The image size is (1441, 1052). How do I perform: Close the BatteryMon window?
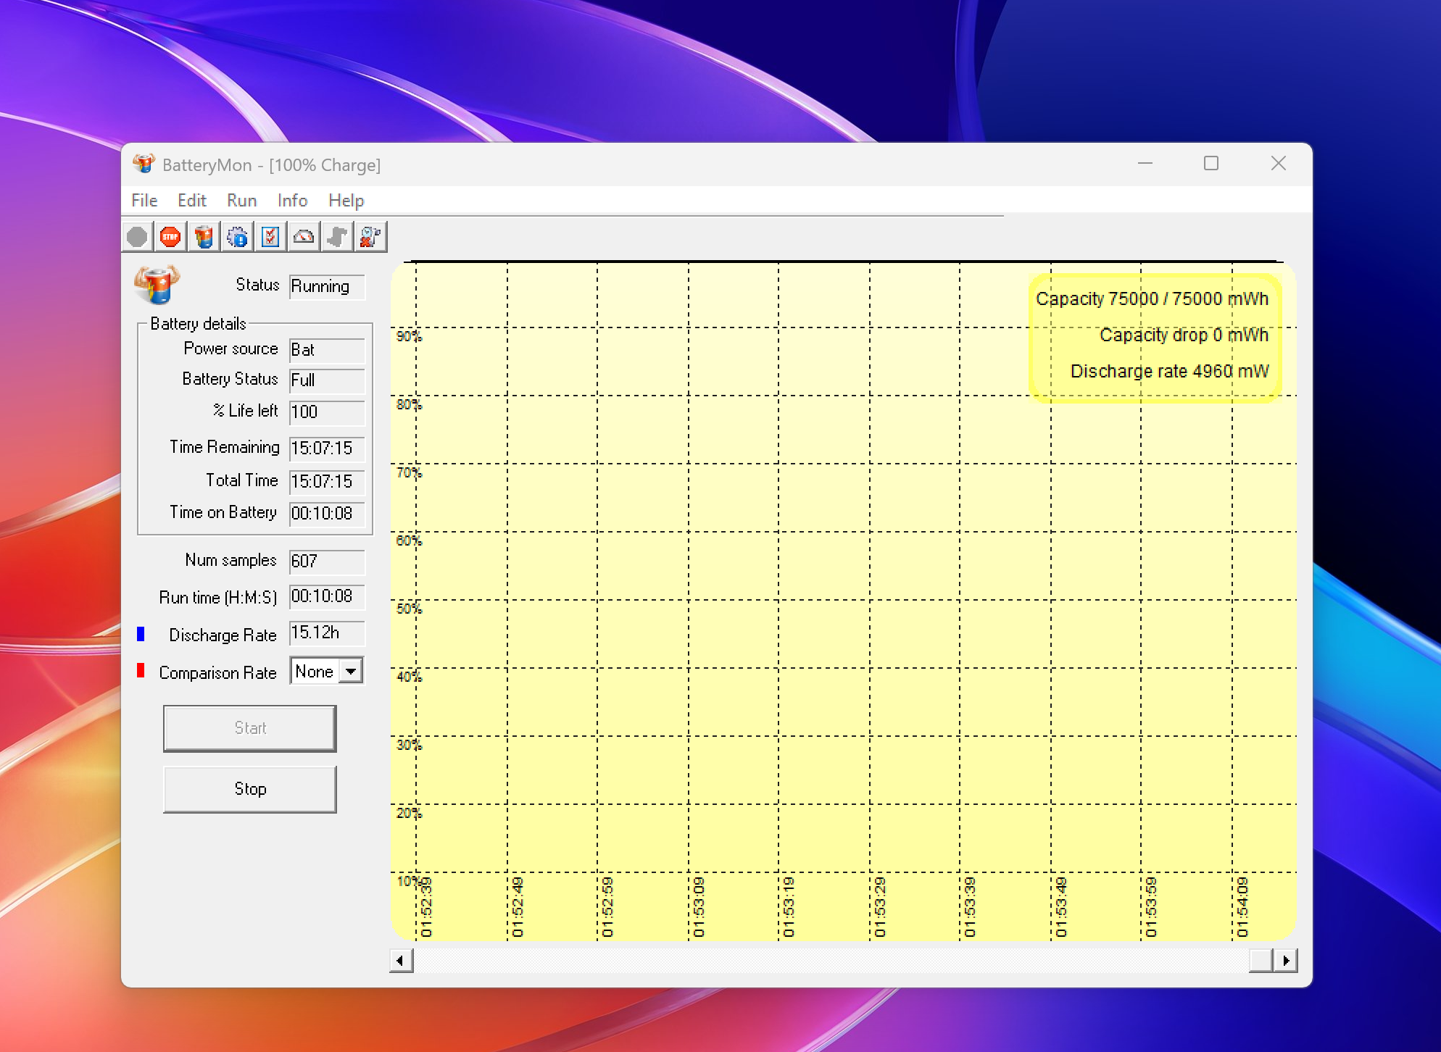click(1279, 164)
